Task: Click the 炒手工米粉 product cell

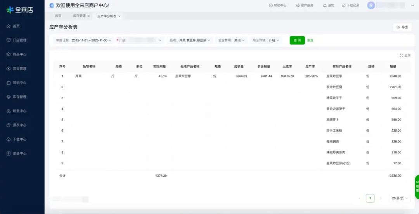Action: tap(334, 130)
